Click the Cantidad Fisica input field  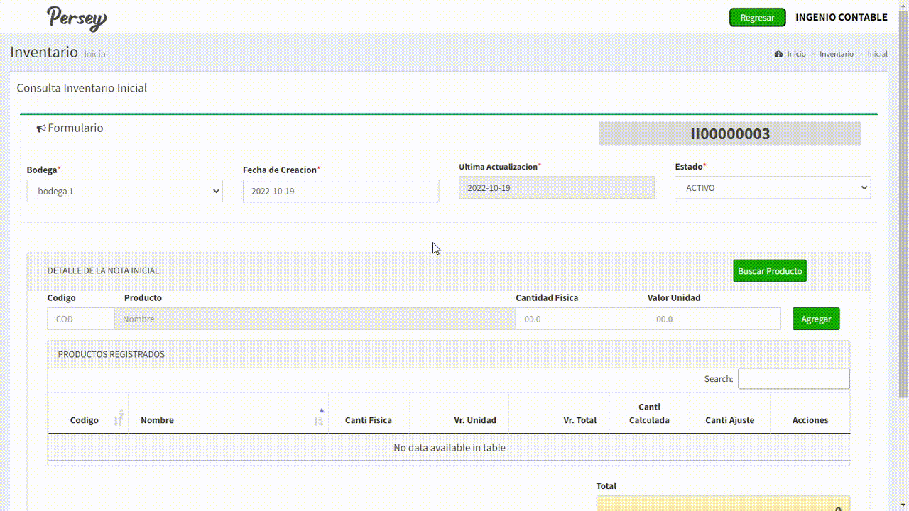click(x=581, y=319)
